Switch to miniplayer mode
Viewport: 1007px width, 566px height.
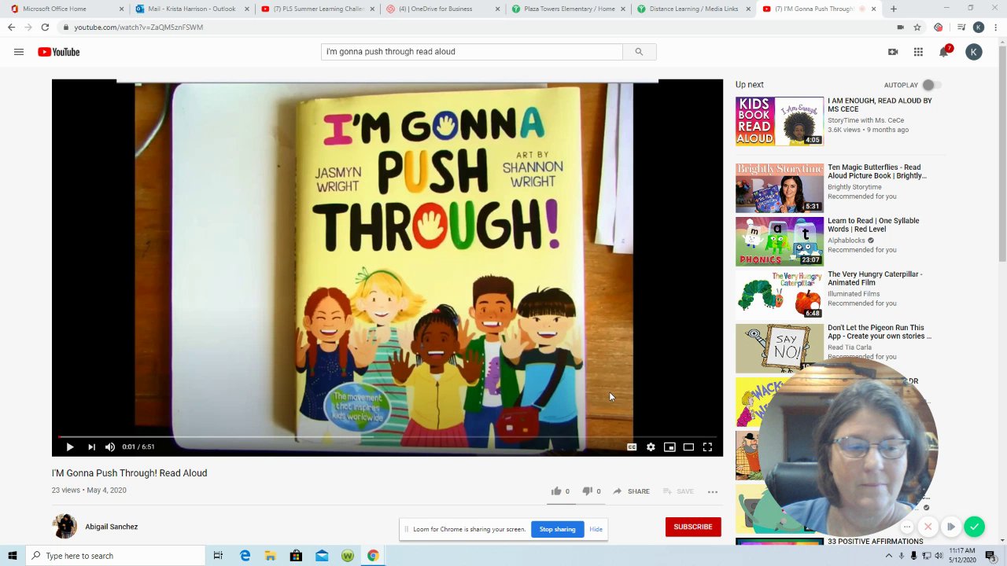(x=669, y=447)
